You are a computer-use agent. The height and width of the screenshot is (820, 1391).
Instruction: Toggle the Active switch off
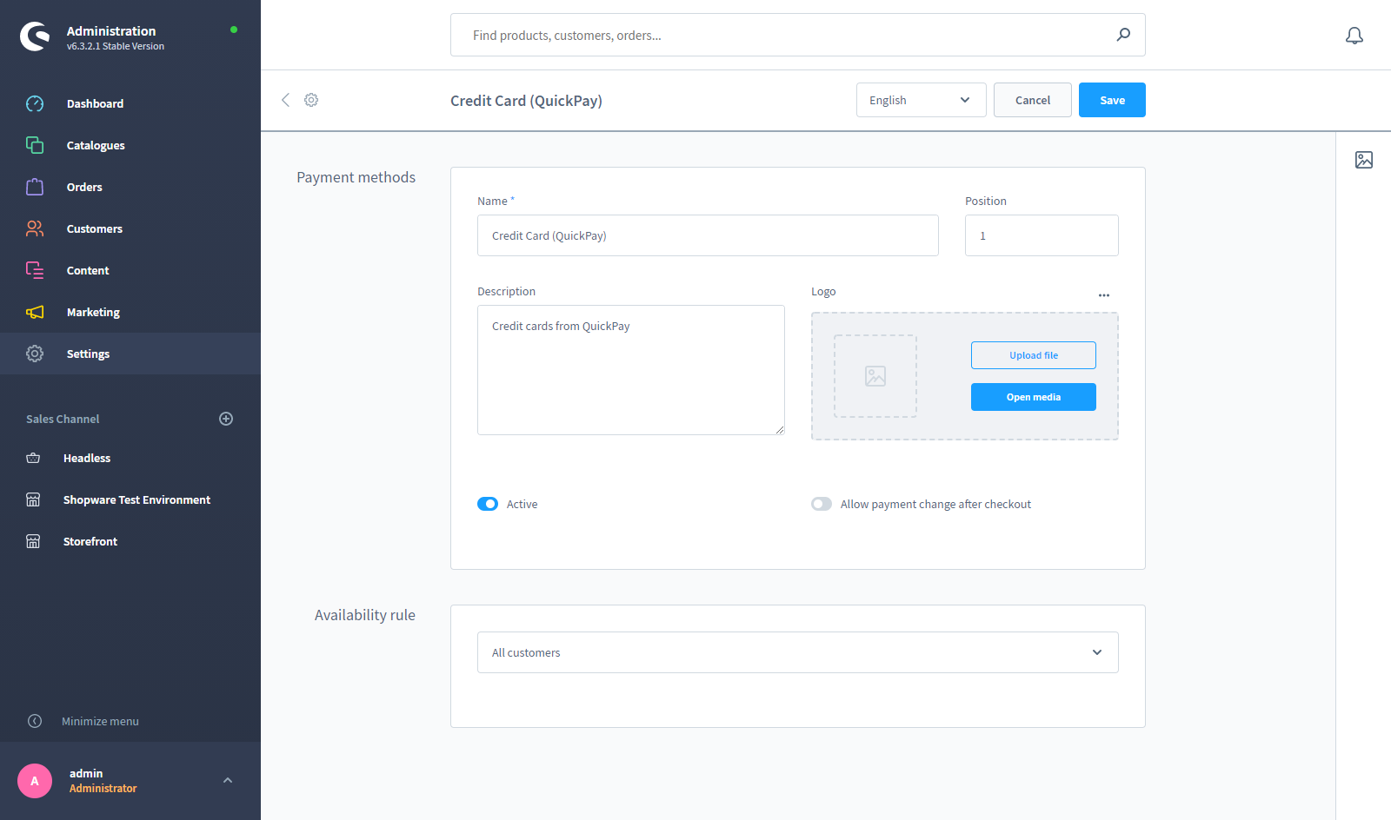click(488, 504)
